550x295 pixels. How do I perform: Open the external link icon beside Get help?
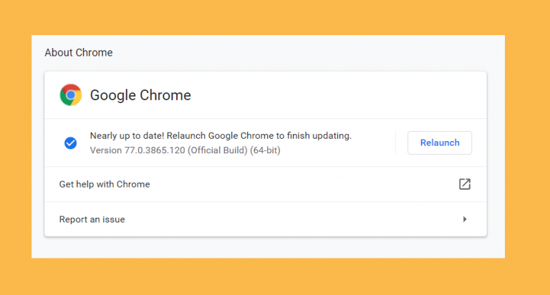tap(464, 184)
